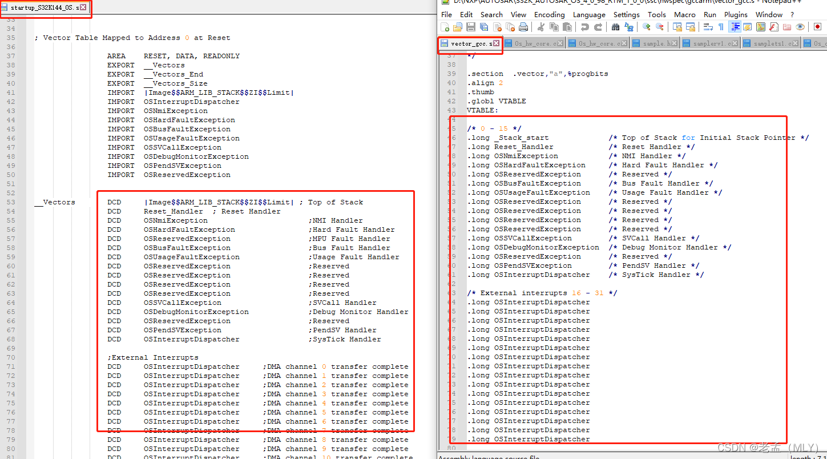Click 'AREA RESET, DATA, READONLY' line
This screenshot has height=459, width=827.
pyautogui.click(x=174, y=56)
